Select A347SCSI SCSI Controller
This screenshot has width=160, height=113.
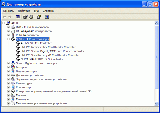click(x=36, y=43)
